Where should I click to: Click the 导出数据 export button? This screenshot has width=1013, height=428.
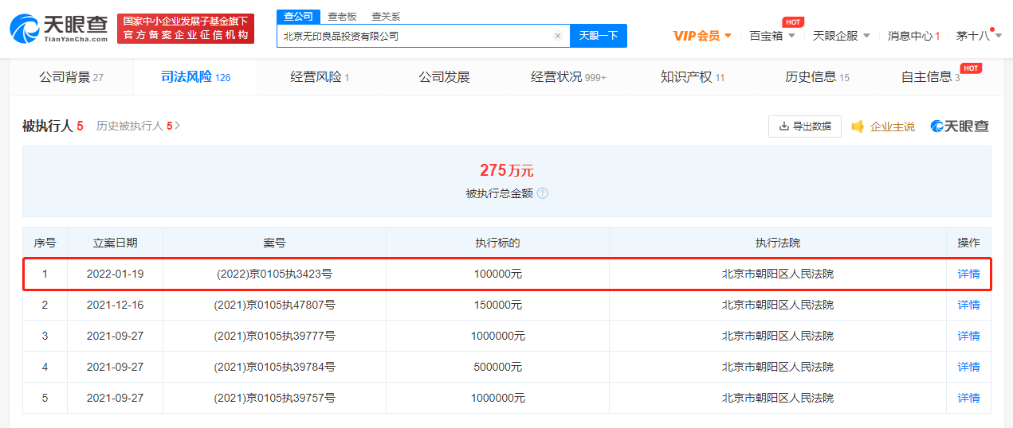[805, 126]
